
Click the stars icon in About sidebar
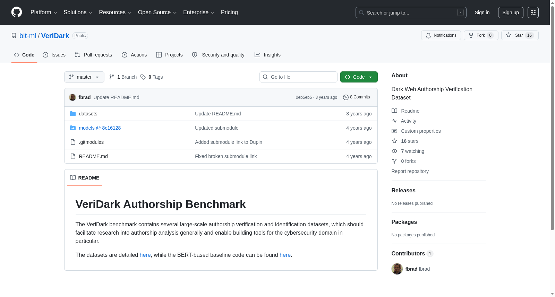394,141
